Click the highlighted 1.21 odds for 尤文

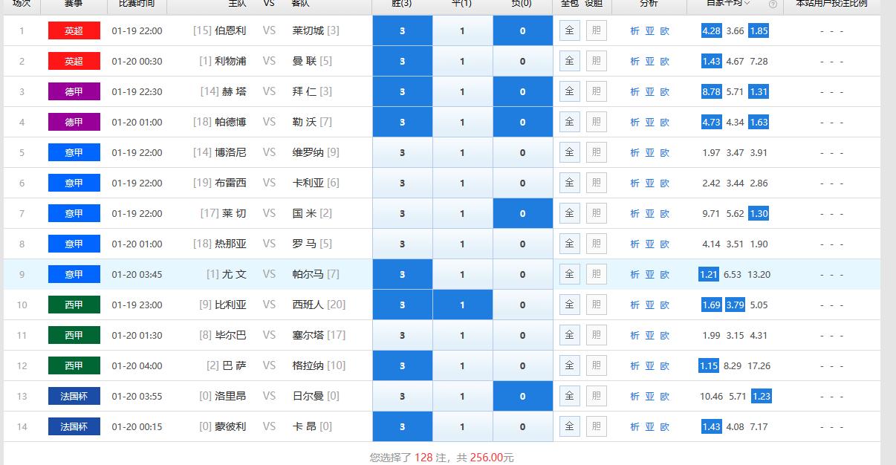click(x=707, y=274)
